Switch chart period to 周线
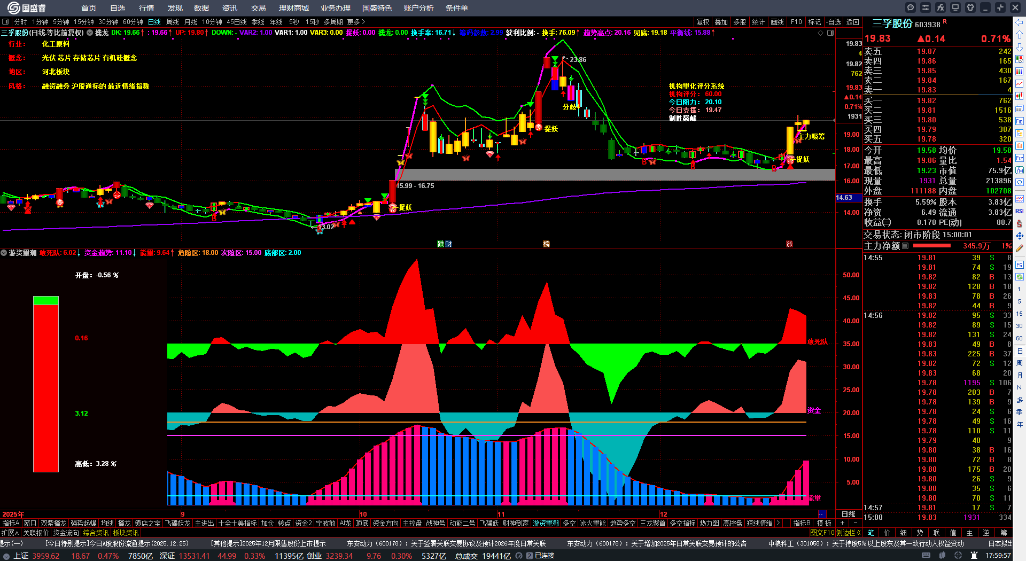The width and height of the screenshot is (1026, 561). tap(173, 22)
